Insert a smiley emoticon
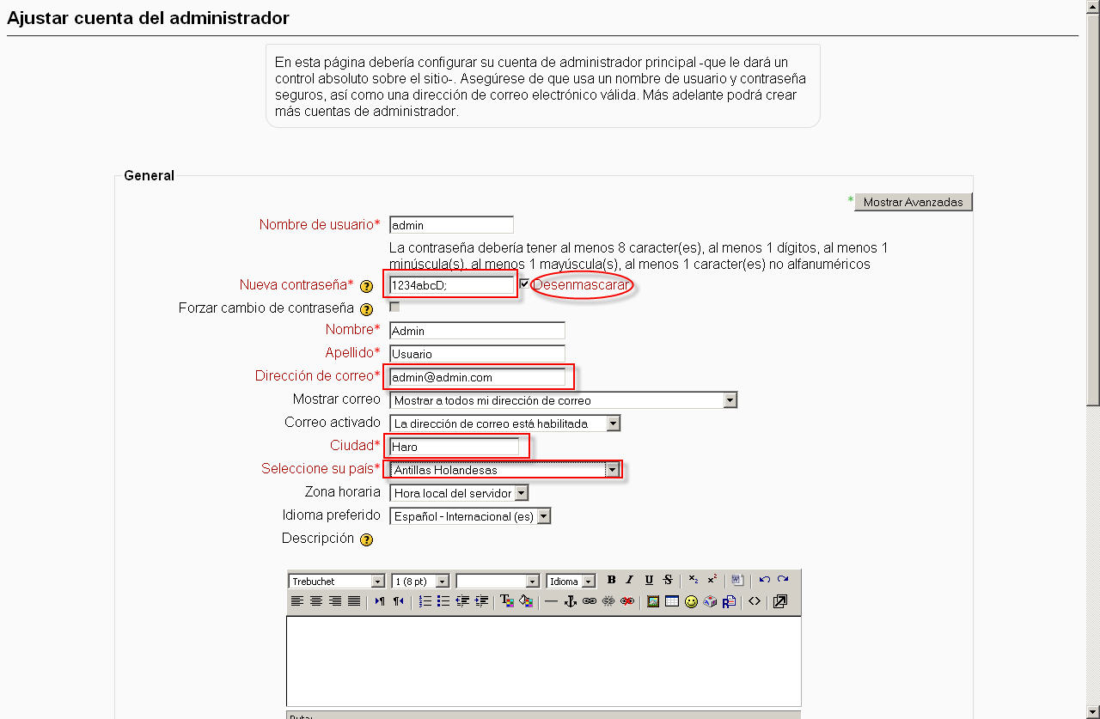Image resolution: width=1100 pixels, height=719 pixels. pyautogui.click(x=691, y=601)
